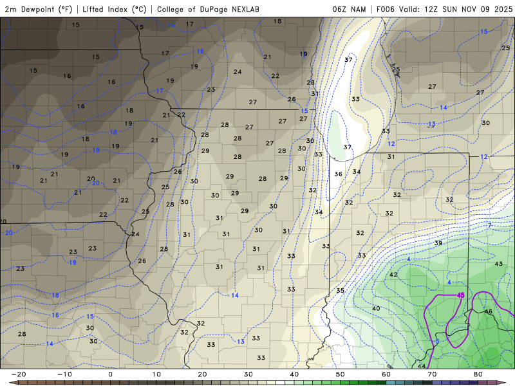Click the "Lifted Index (°C)" header text
The image size is (515, 386).
(115, 9)
